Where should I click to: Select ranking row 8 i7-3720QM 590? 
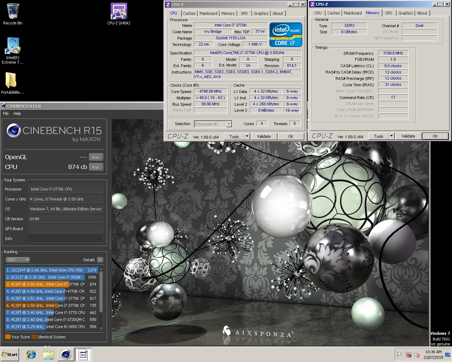click(x=52, y=320)
